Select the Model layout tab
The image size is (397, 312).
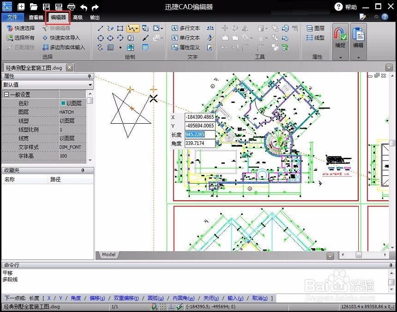pyautogui.click(x=108, y=255)
